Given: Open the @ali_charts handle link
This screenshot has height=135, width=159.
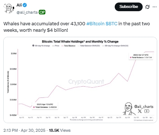Looking at the screenshot, I should click(x=27, y=12).
